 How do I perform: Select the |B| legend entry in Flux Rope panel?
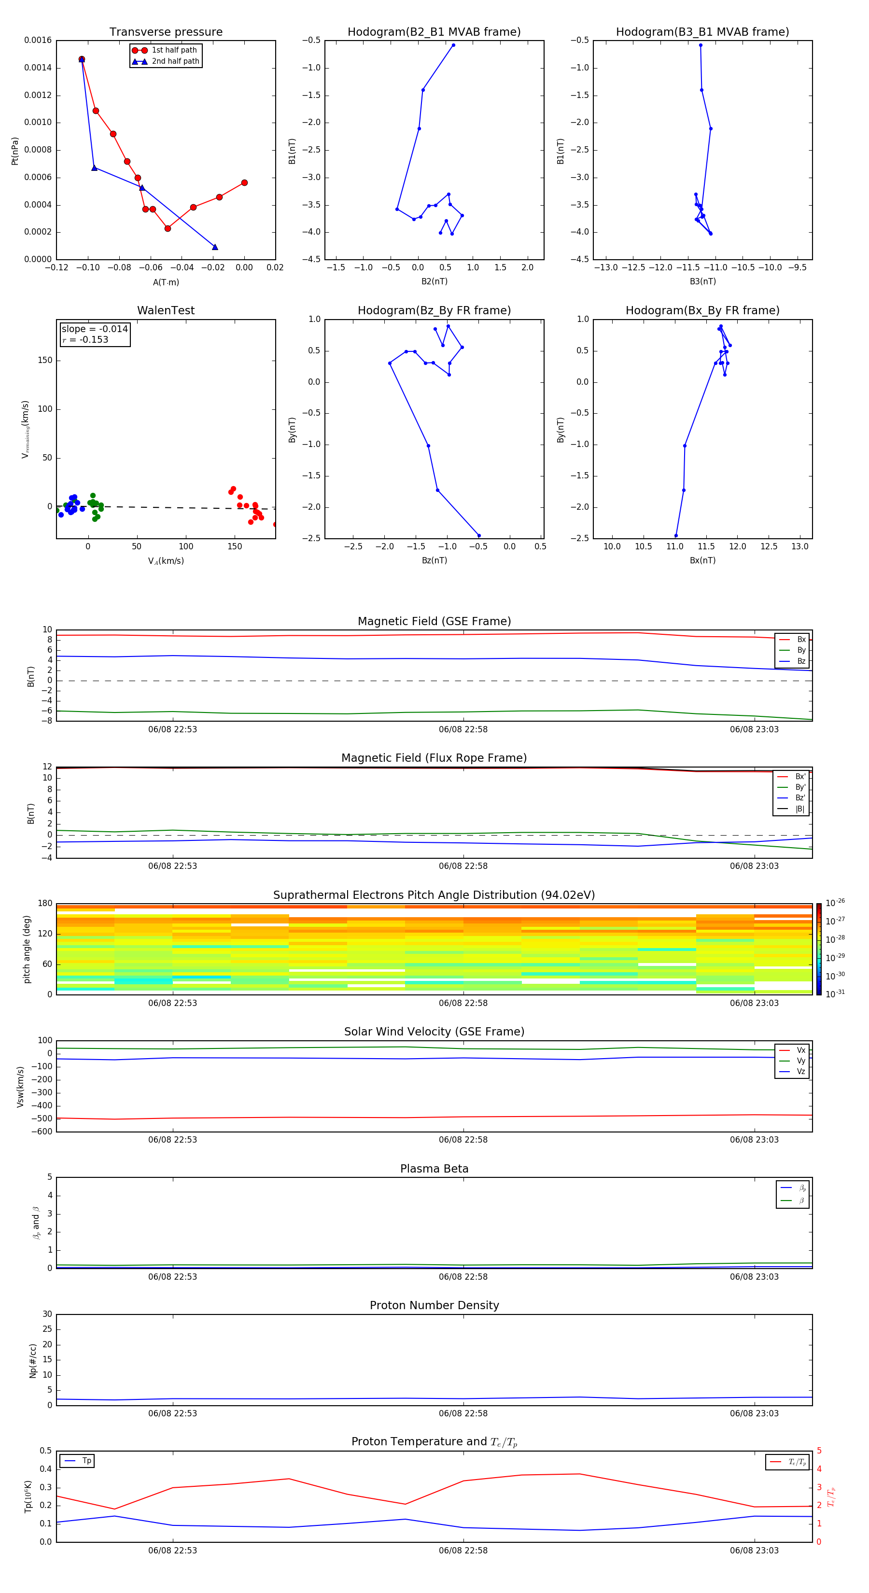click(792, 809)
